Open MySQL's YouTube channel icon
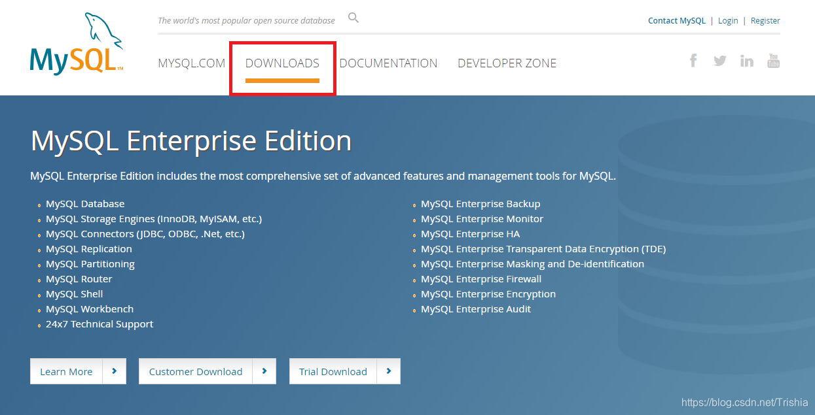Viewport: 815px width, 415px height. [x=774, y=61]
